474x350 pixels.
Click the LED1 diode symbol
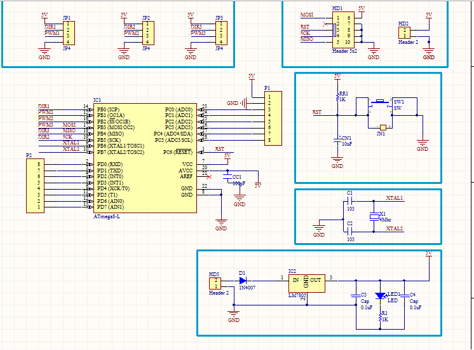coord(380,295)
